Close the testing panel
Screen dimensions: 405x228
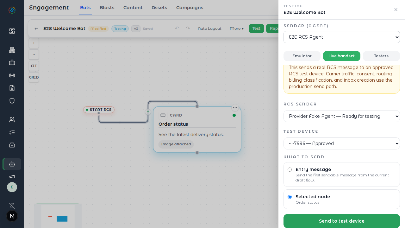coord(396,9)
